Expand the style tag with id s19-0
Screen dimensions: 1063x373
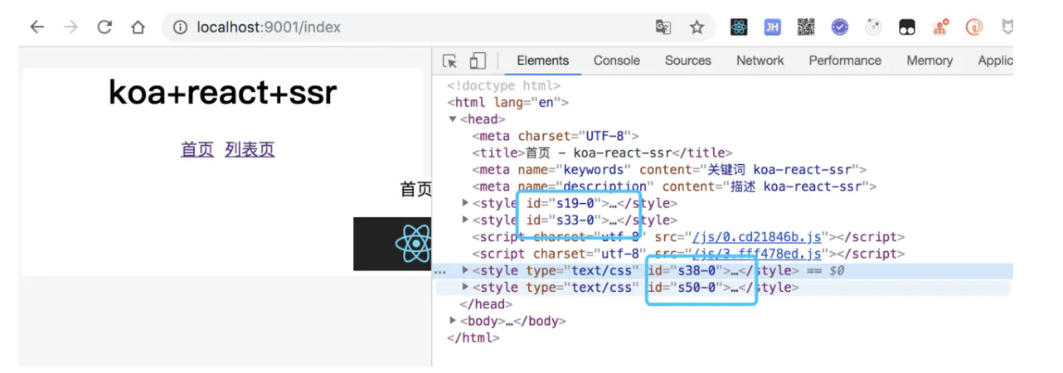(x=465, y=203)
